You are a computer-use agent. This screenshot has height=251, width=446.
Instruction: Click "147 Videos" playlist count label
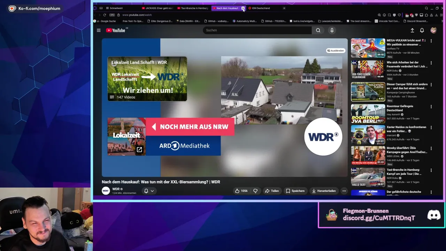126,97
